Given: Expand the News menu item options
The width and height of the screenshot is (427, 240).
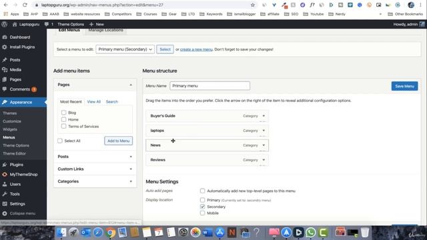Looking at the screenshot, I should pos(264,145).
